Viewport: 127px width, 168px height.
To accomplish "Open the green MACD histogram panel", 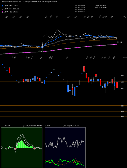I will click(x=22, y=148).
